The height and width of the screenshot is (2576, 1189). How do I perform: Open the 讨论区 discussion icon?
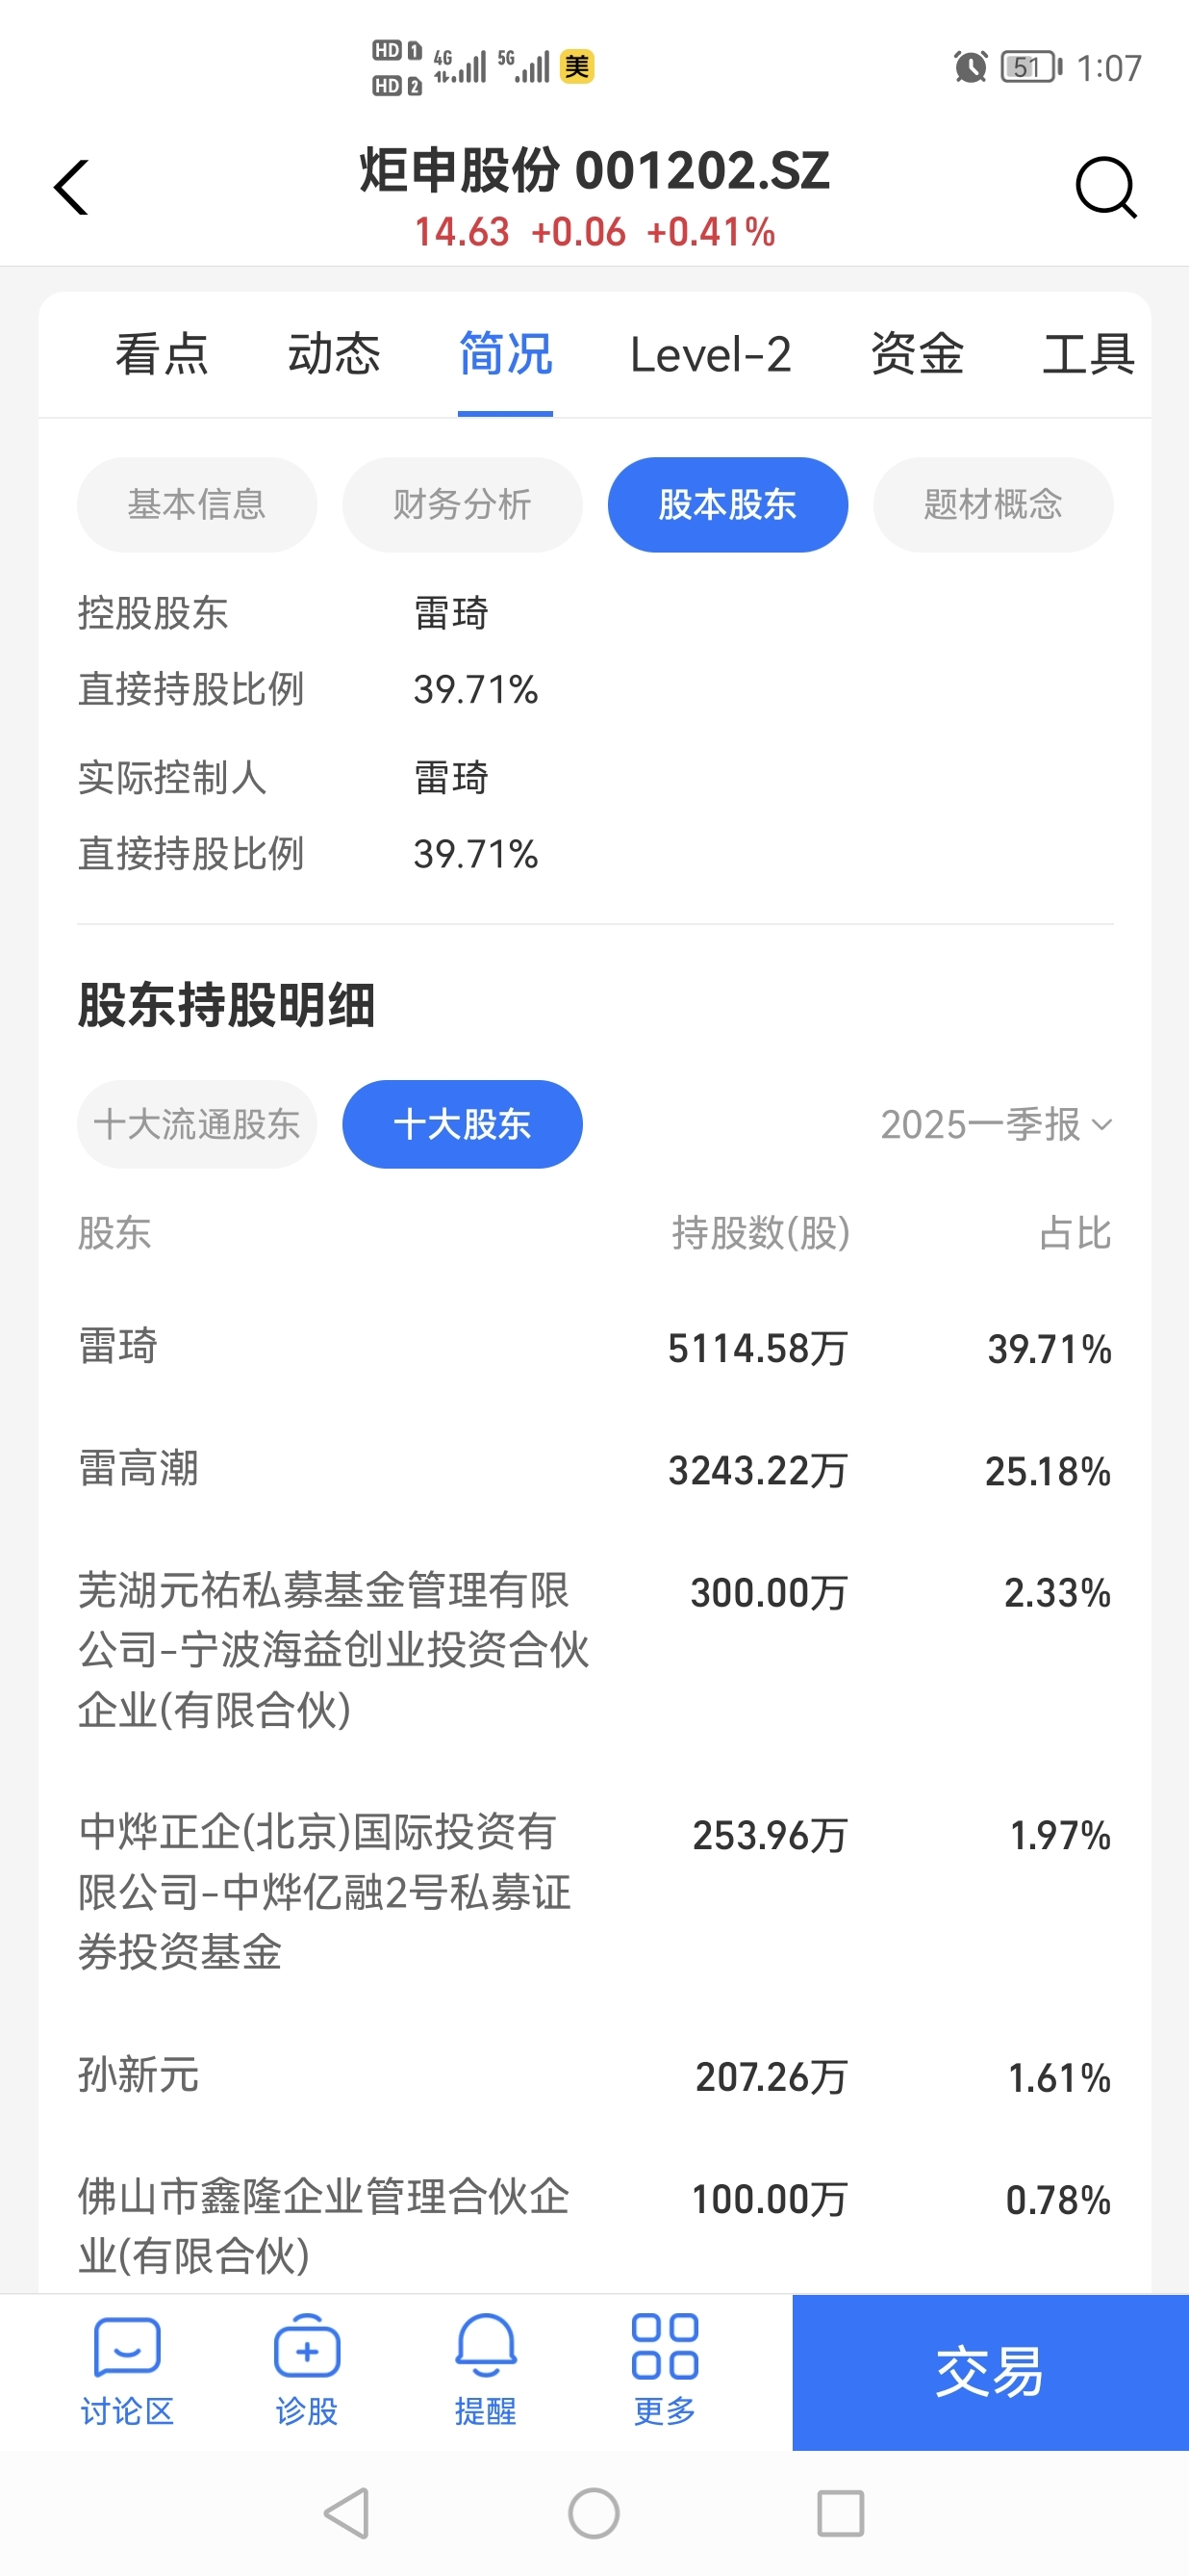click(127, 2371)
